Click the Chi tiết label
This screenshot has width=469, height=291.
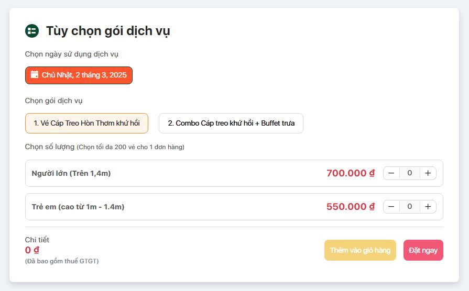(x=37, y=240)
